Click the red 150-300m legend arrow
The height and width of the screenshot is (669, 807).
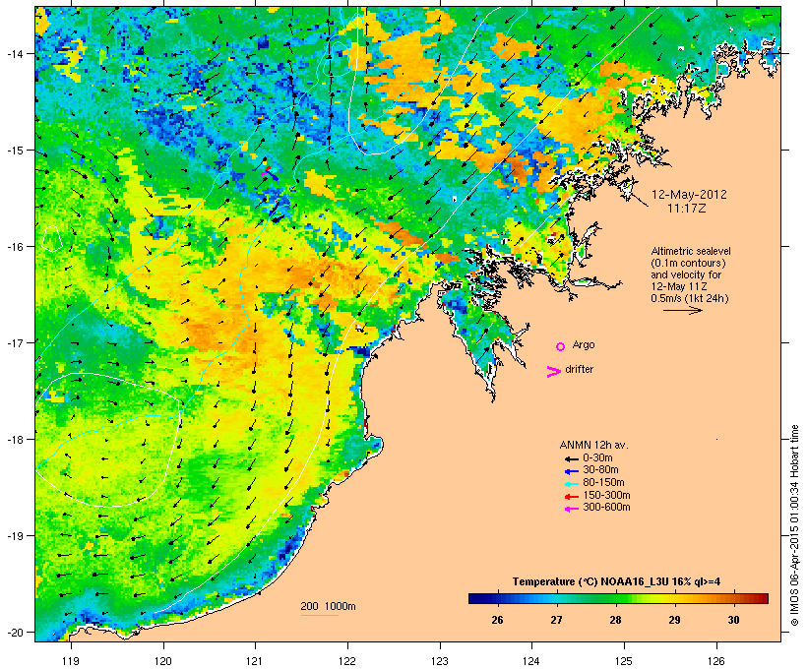pos(572,497)
